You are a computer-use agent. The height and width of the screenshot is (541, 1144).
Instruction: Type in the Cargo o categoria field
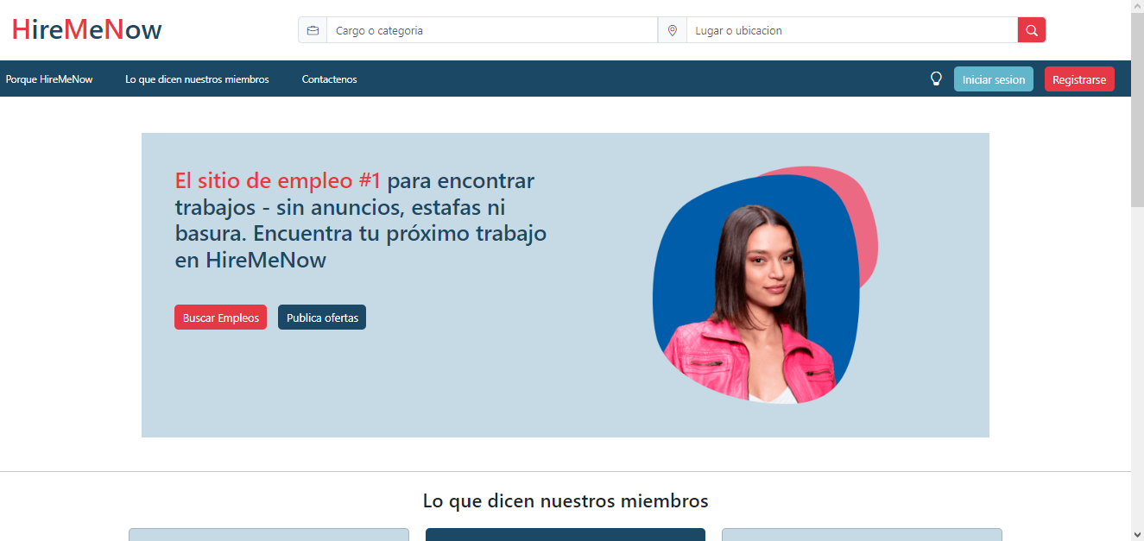click(x=490, y=30)
